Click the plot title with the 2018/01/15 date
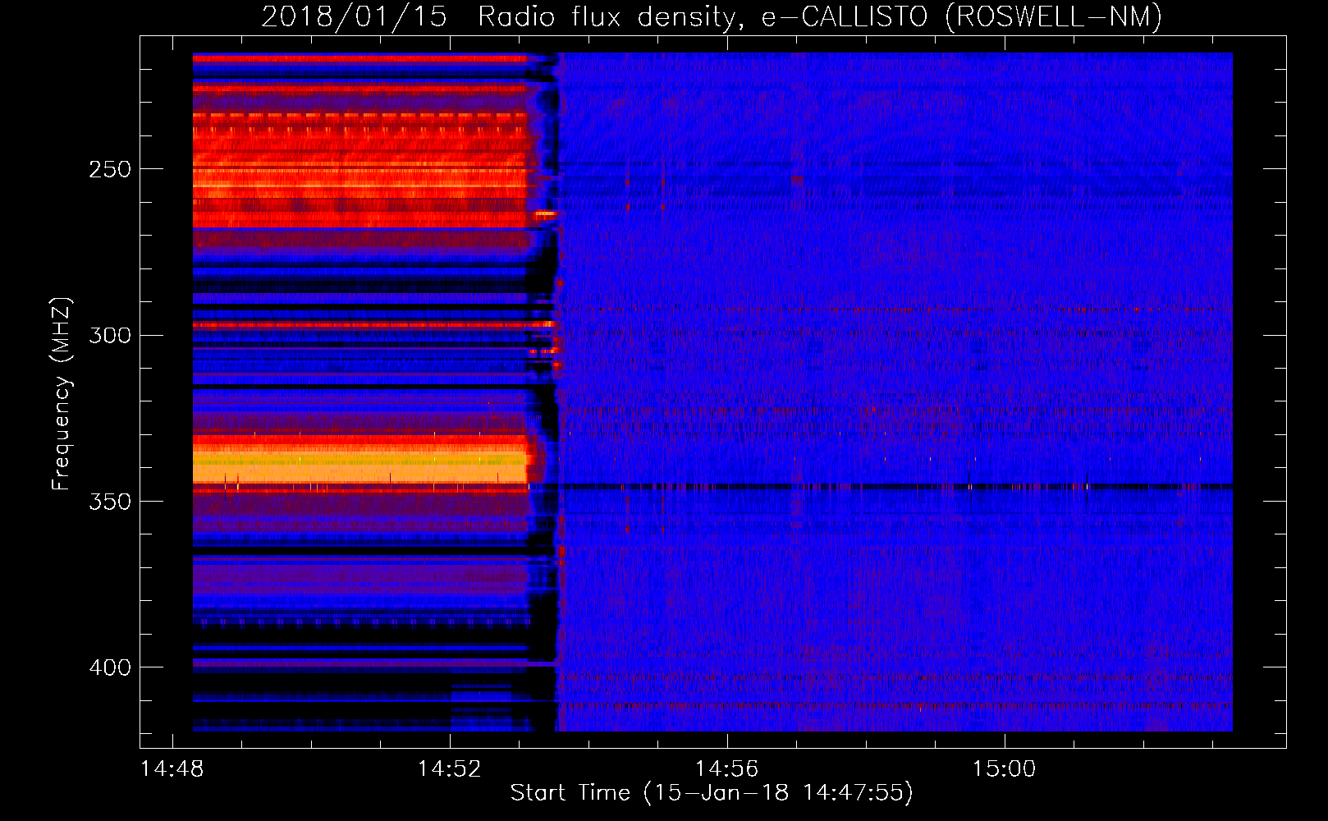This screenshot has height=821, width=1328. (x=712, y=16)
